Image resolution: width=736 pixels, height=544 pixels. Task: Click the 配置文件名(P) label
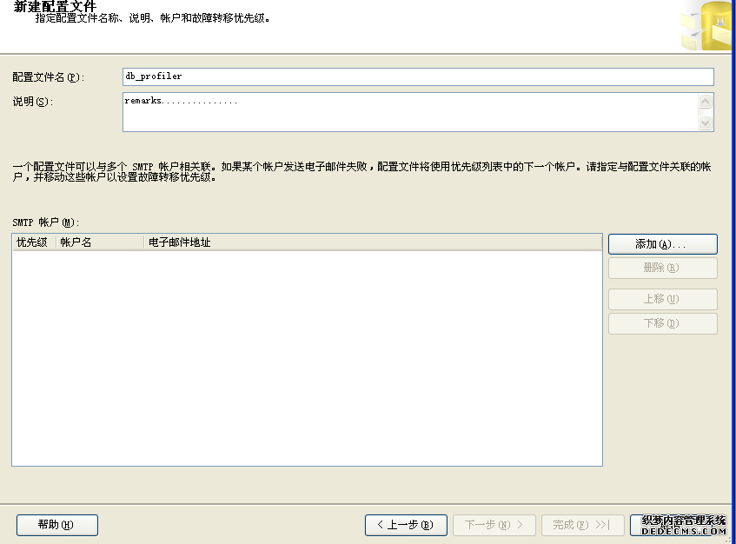click(x=48, y=77)
